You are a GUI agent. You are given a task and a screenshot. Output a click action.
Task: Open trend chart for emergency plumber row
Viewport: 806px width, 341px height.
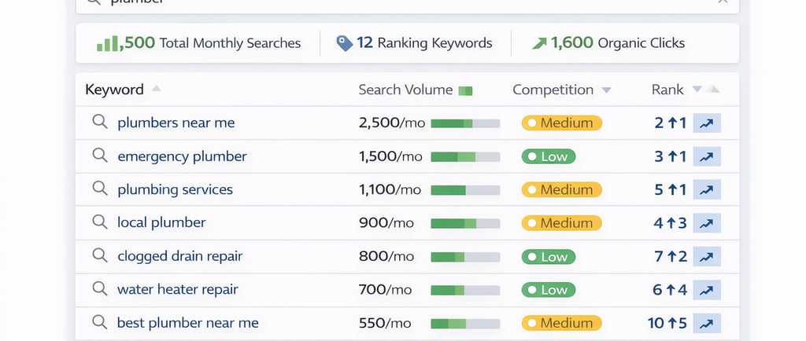point(707,156)
